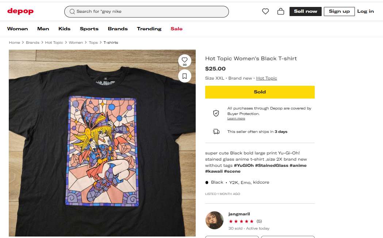Open Learn more about Buyer Protection
Viewport: 383px width, 238px height.
pos(236,119)
